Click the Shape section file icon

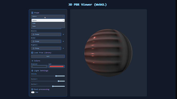[x=32, y=13]
